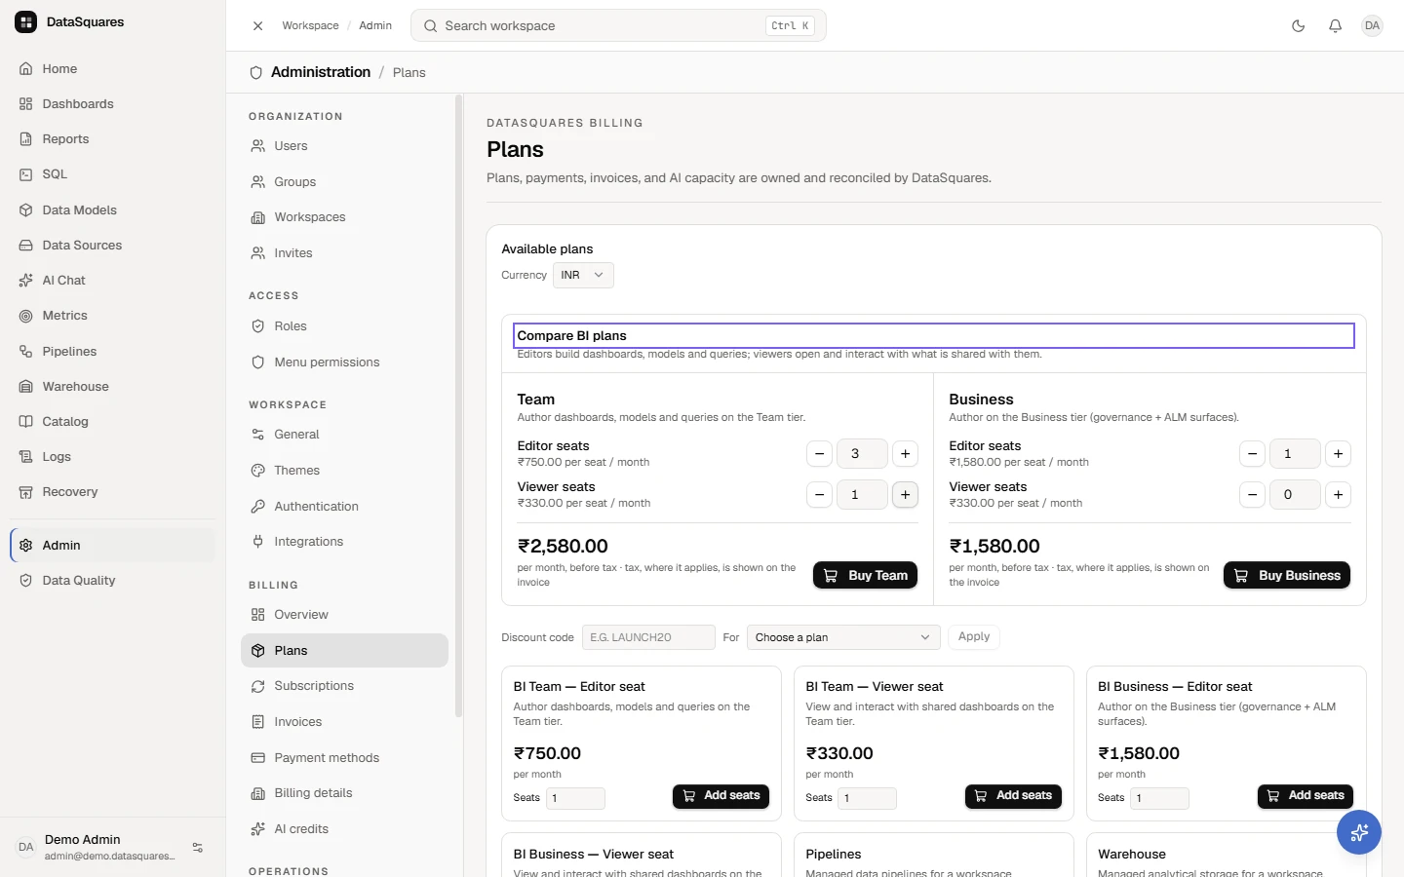The width and height of the screenshot is (1404, 877).
Task: Click Admin breadcrumb link
Action: (375, 26)
